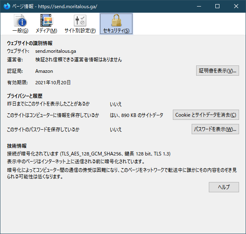Open saved passwords via パスワードを表示

(x=215, y=129)
